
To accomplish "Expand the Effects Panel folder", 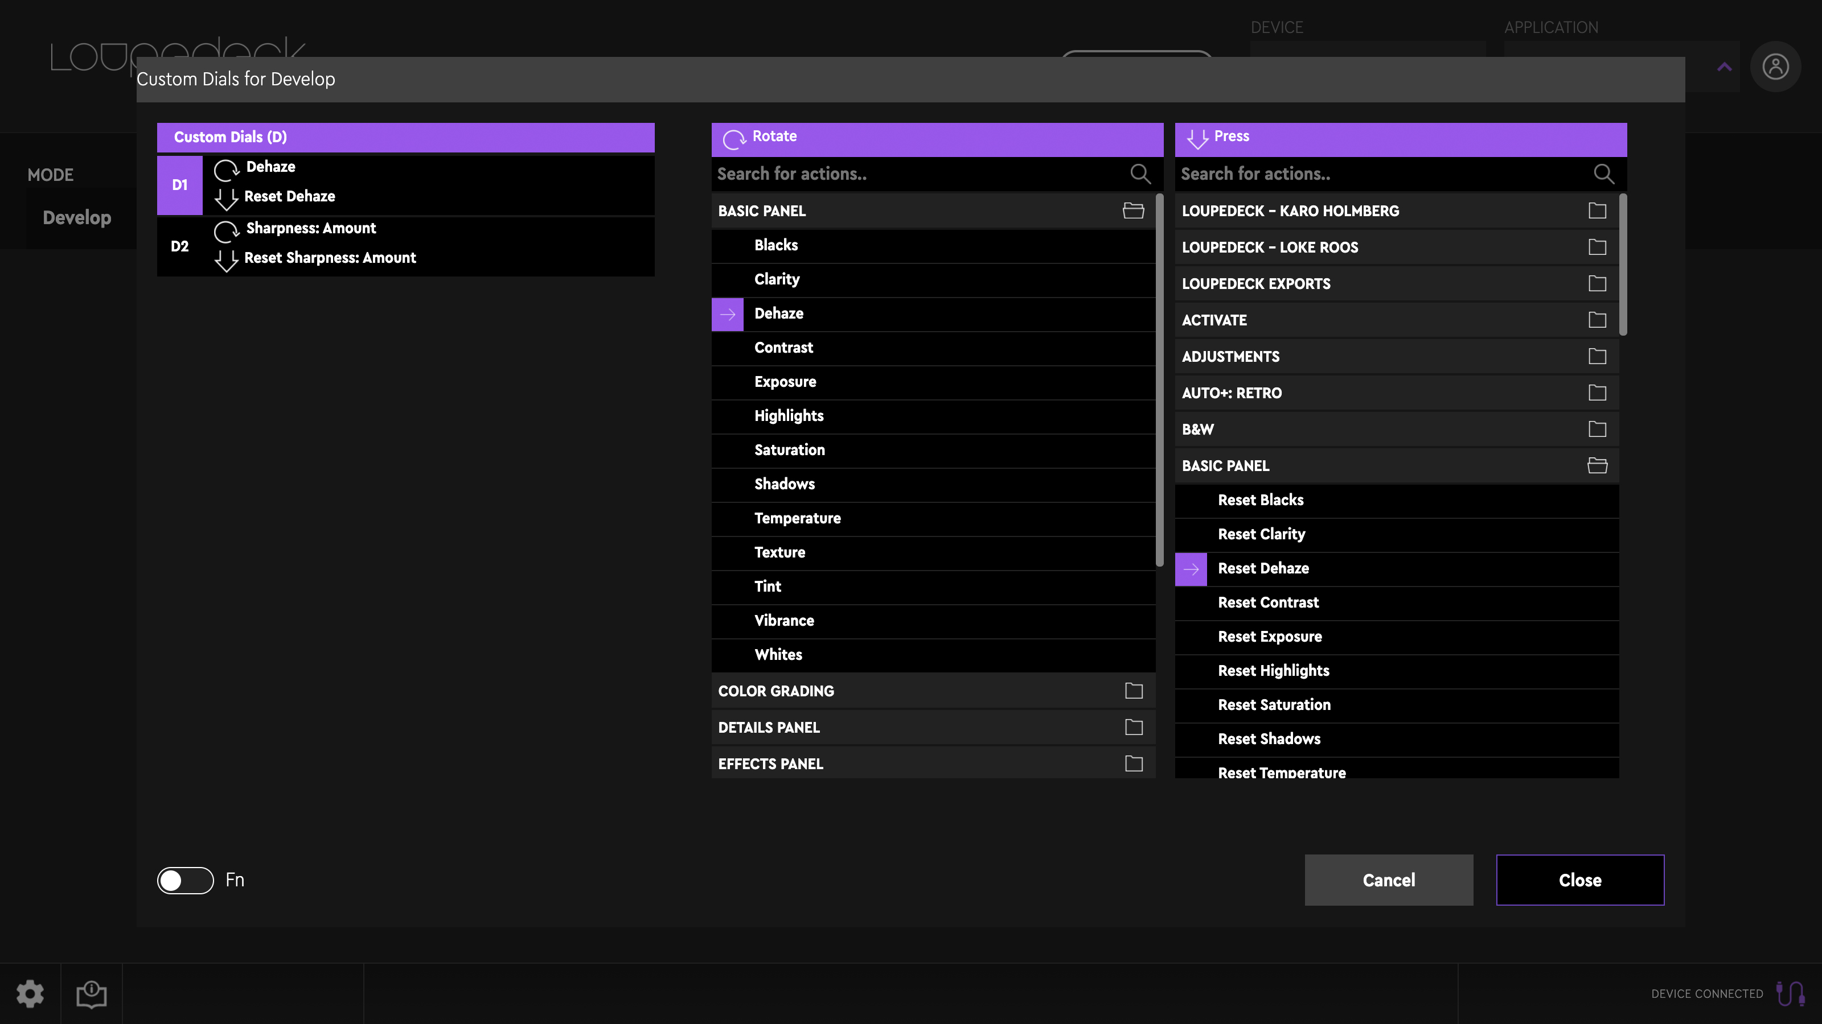I will [1132, 764].
